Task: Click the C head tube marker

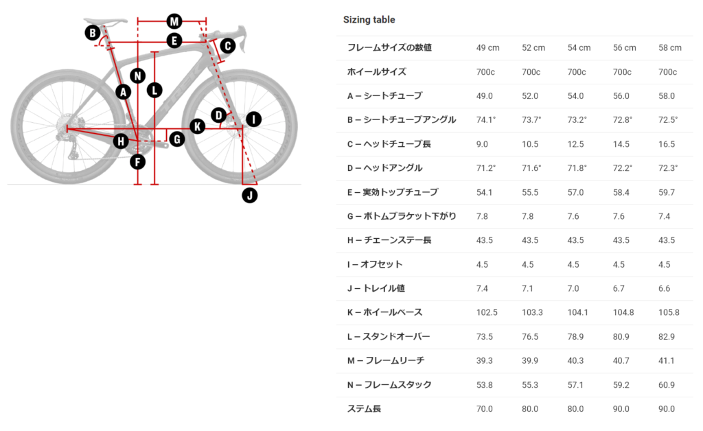Action: [227, 46]
